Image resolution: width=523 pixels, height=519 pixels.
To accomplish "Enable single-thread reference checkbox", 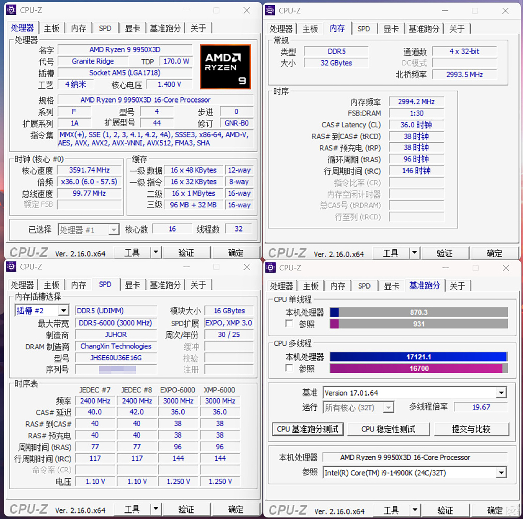I will pos(289,324).
